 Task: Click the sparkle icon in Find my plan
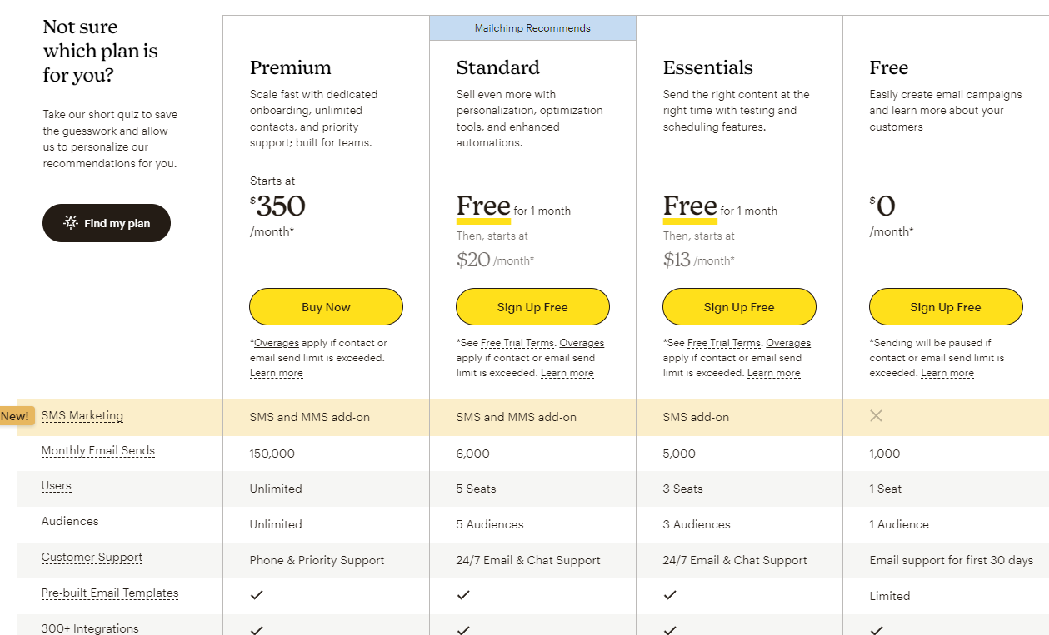pos(71,223)
